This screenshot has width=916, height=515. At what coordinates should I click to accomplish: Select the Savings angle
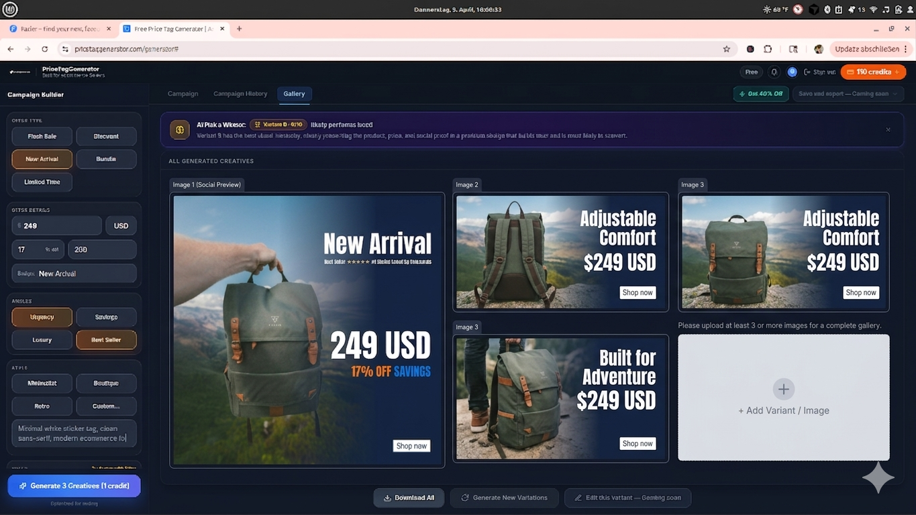tap(106, 317)
